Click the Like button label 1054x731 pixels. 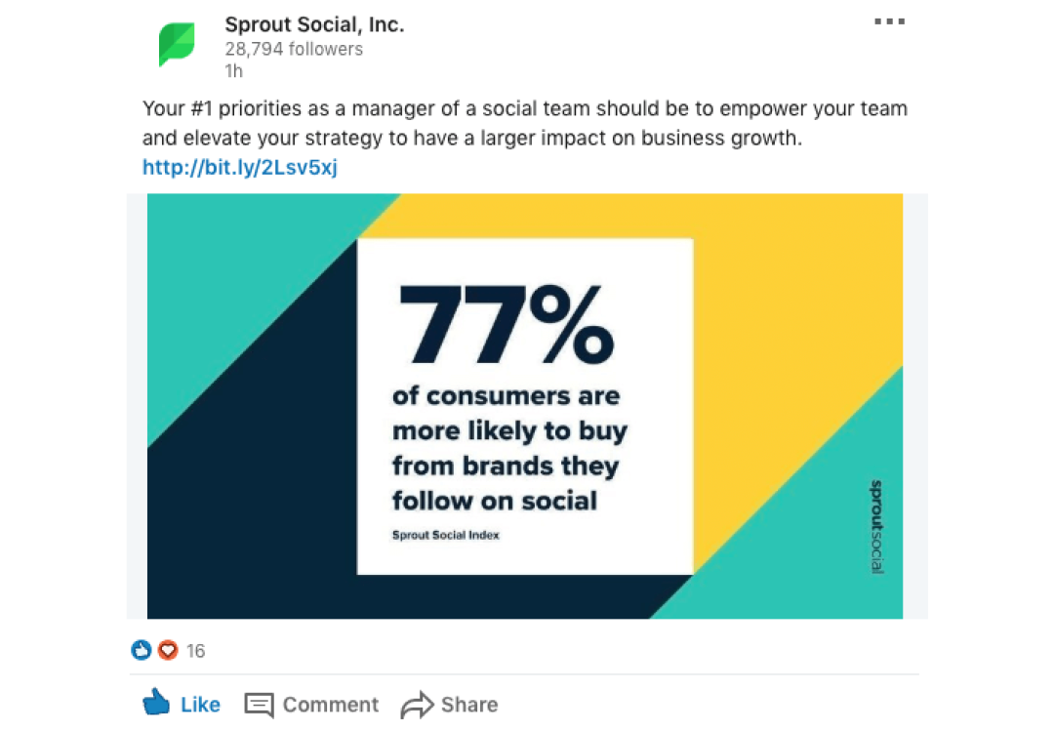[200, 704]
